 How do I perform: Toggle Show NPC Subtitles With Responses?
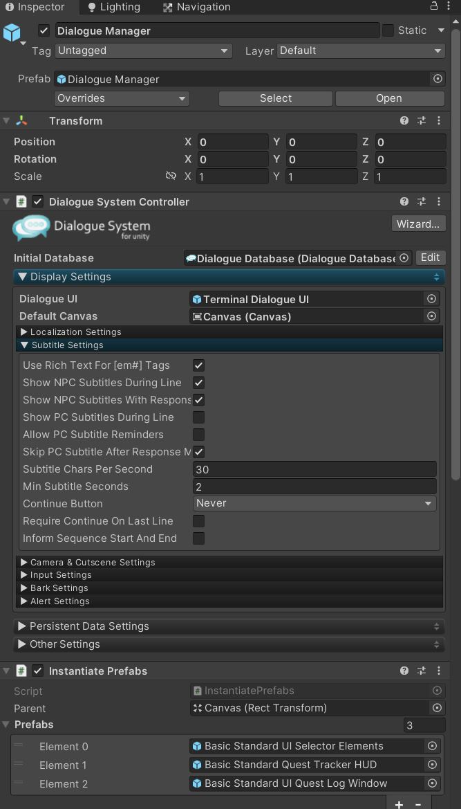(x=199, y=400)
